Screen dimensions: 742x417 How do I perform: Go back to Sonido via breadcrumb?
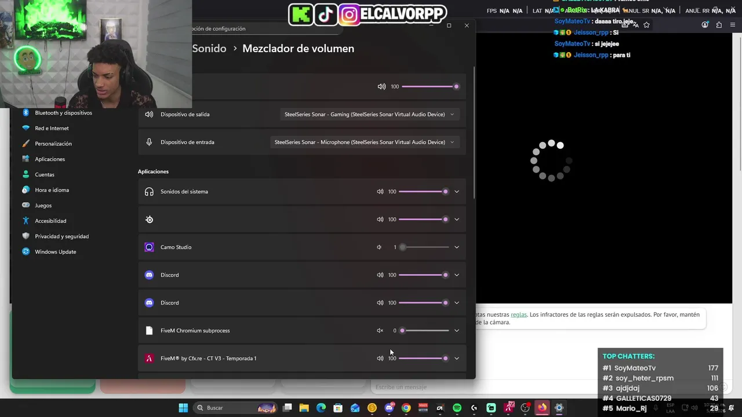click(x=209, y=49)
